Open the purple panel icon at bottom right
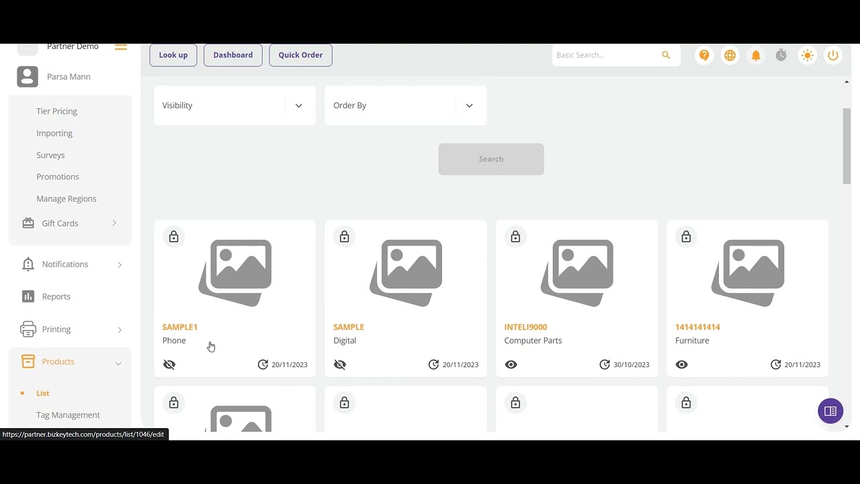 pyautogui.click(x=830, y=411)
